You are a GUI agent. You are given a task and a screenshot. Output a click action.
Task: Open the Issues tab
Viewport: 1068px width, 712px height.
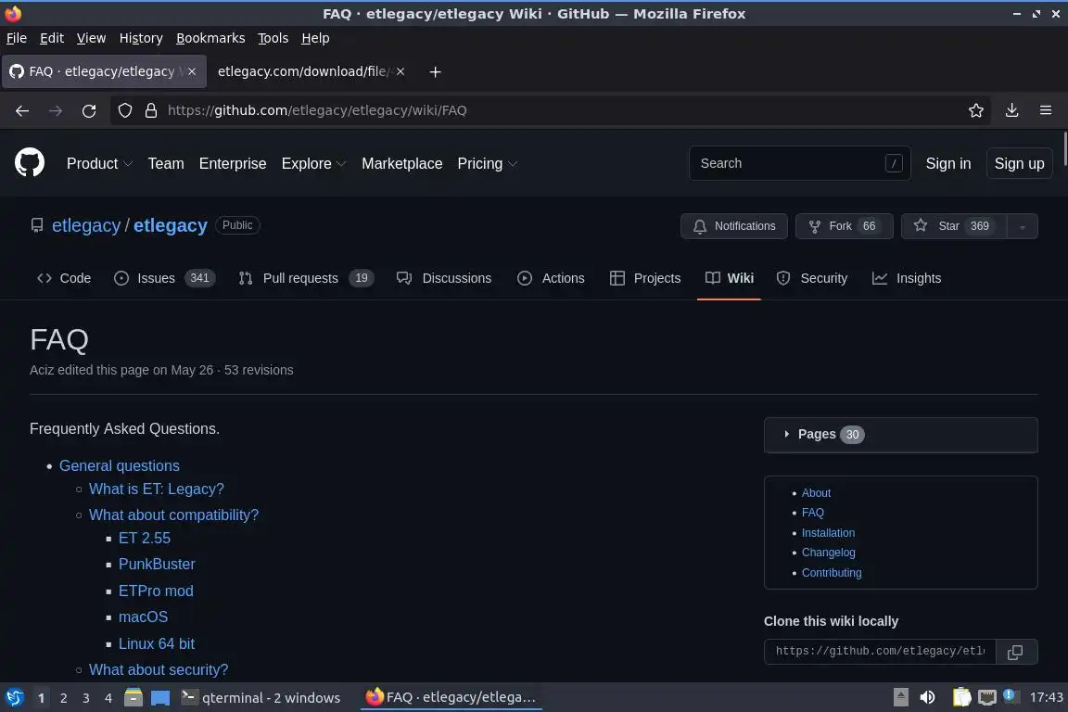point(164,278)
